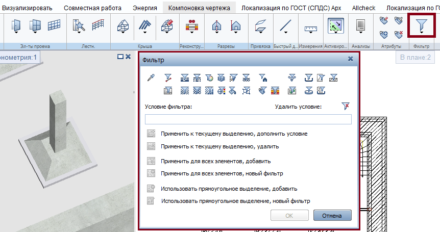Click the Отмена button
Screen dimensions: 440x232
click(332, 216)
